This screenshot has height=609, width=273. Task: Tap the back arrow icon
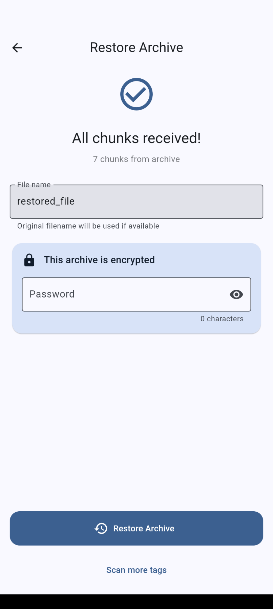click(x=17, y=48)
